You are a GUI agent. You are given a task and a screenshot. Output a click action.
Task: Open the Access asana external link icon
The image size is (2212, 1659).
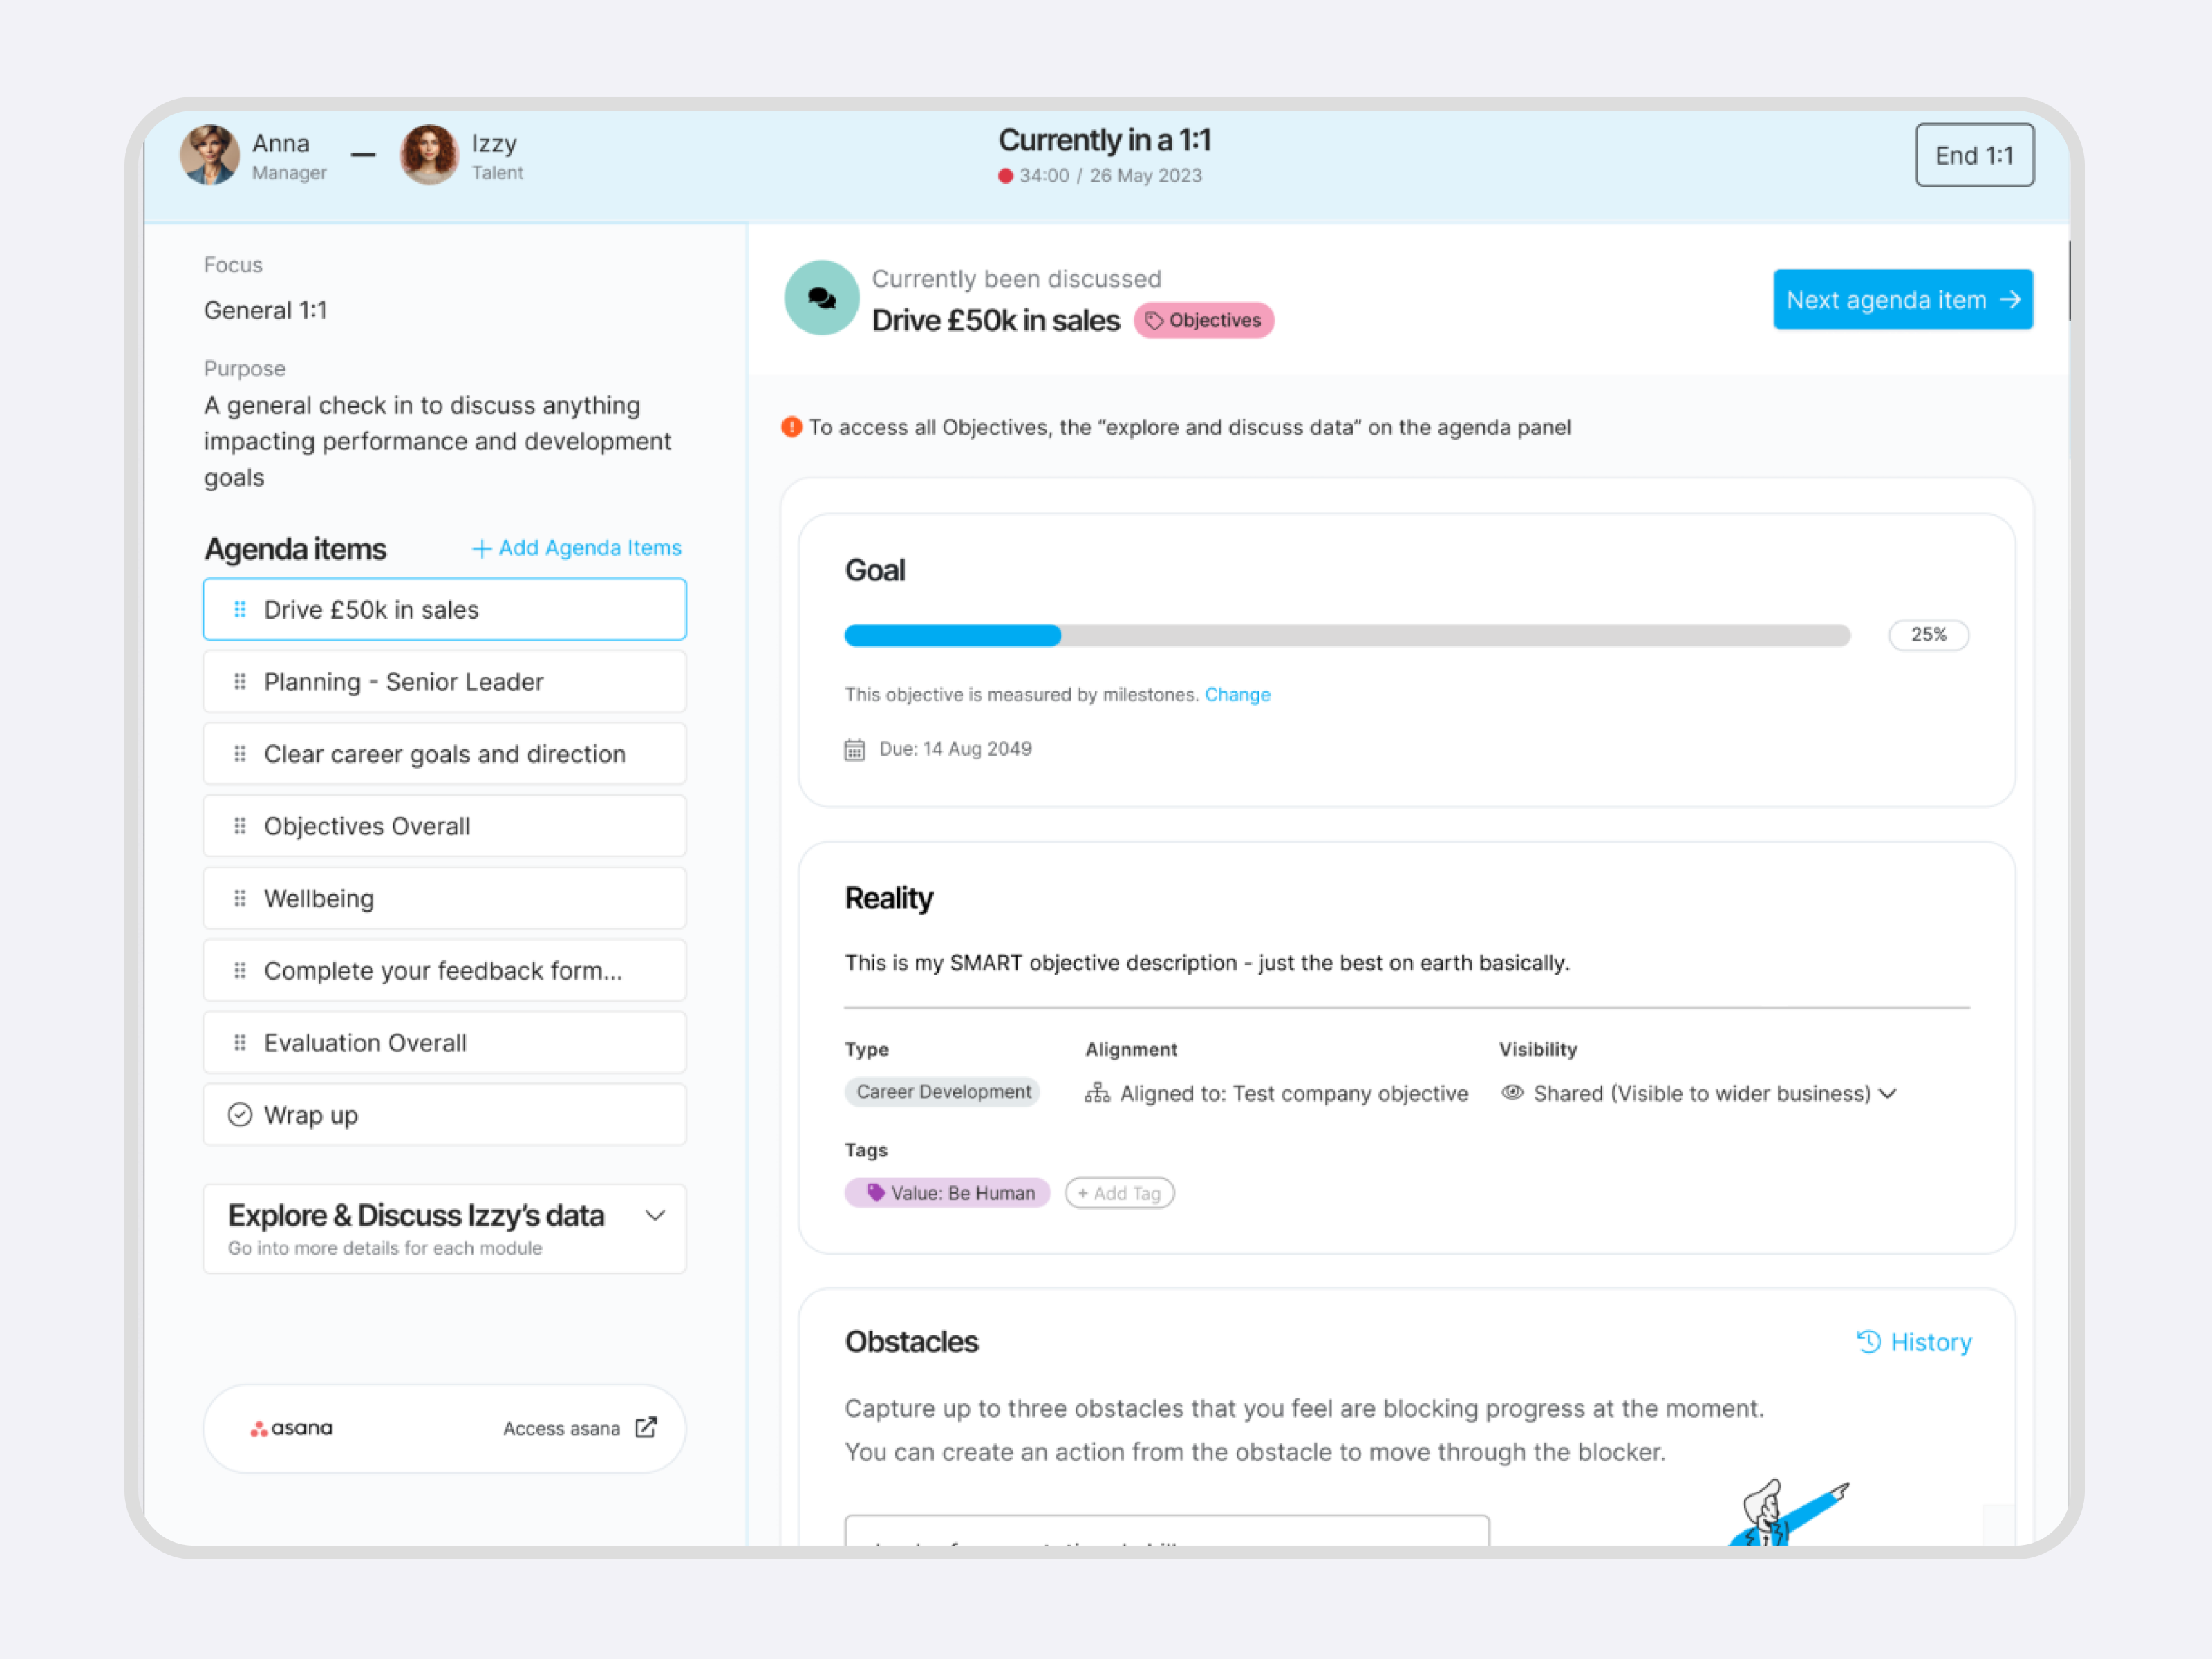(646, 1428)
